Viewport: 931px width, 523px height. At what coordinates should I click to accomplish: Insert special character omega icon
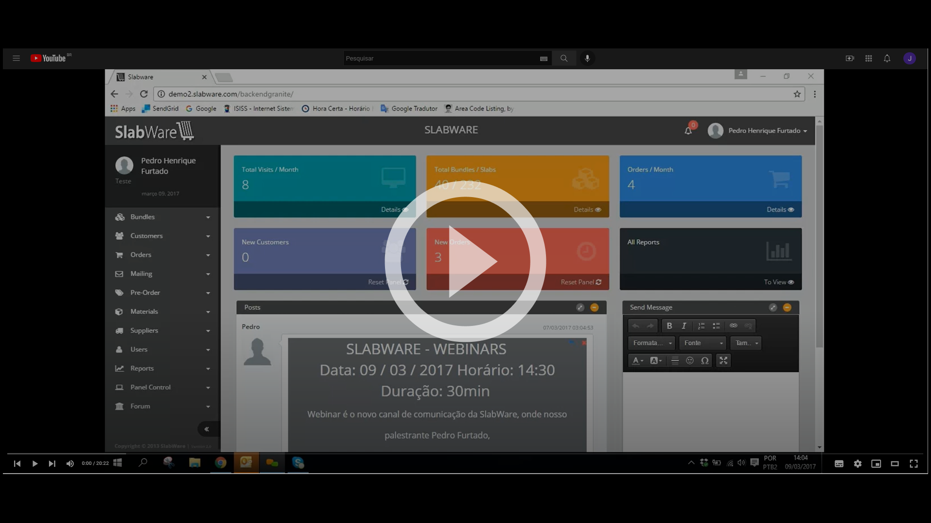tap(705, 361)
